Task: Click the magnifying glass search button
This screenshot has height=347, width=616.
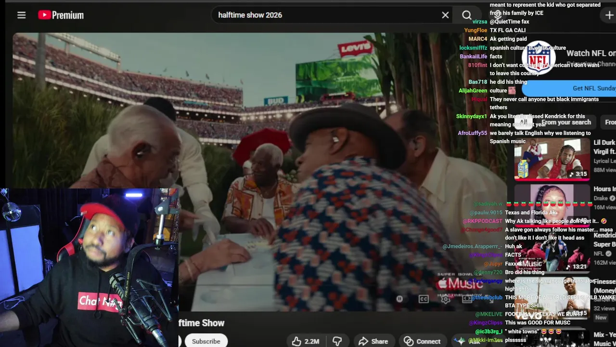Action: coord(466,15)
